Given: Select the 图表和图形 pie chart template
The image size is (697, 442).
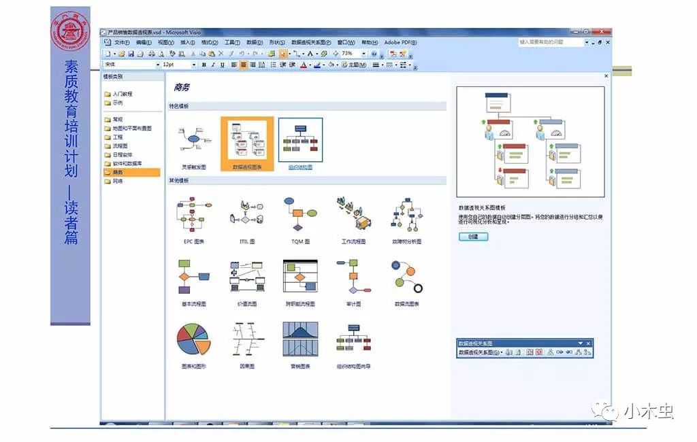Looking at the screenshot, I should [194, 345].
